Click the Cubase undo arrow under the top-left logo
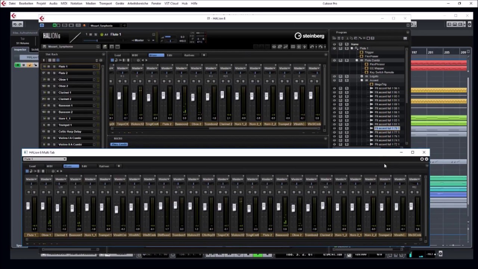This screenshot has height=269, width=478. tap(15, 24)
